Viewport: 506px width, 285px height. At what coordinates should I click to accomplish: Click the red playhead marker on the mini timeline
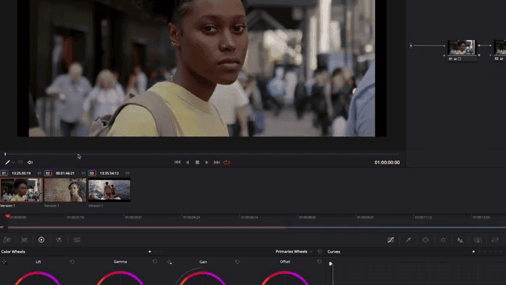7,216
